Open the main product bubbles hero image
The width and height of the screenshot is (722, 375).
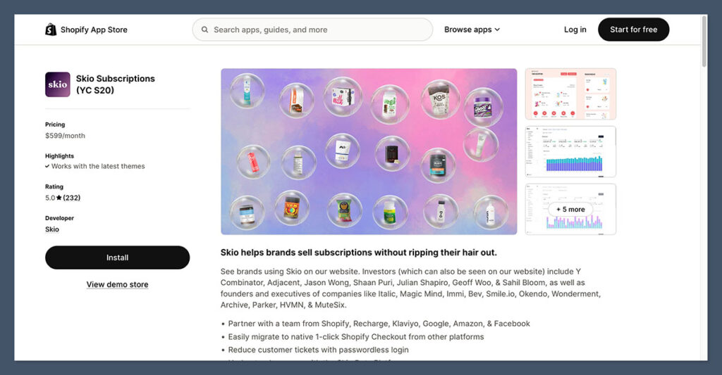369,152
